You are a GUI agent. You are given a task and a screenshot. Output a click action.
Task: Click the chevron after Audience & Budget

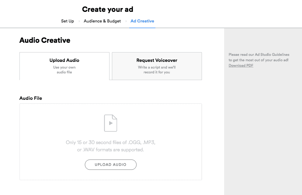126,21
